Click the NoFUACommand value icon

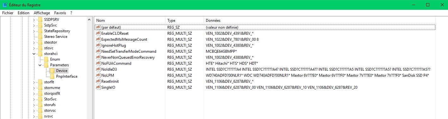pyautogui.click(x=98, y=63)
